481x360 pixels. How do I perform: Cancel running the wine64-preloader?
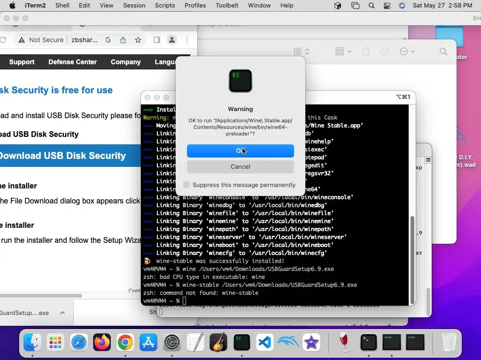point(240,166)
